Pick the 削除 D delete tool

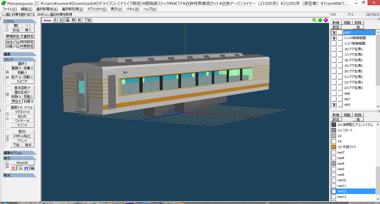[x=16, y=97]
